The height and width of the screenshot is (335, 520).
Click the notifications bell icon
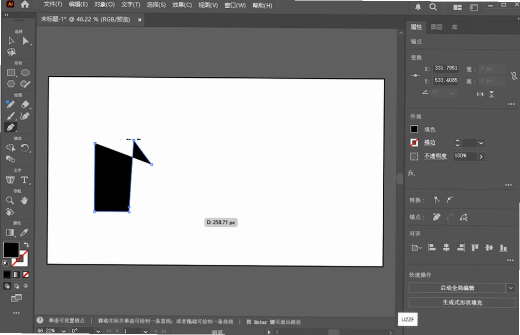tap(418, 7)
